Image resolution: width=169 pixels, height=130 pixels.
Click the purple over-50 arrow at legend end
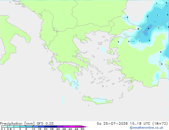84,127
